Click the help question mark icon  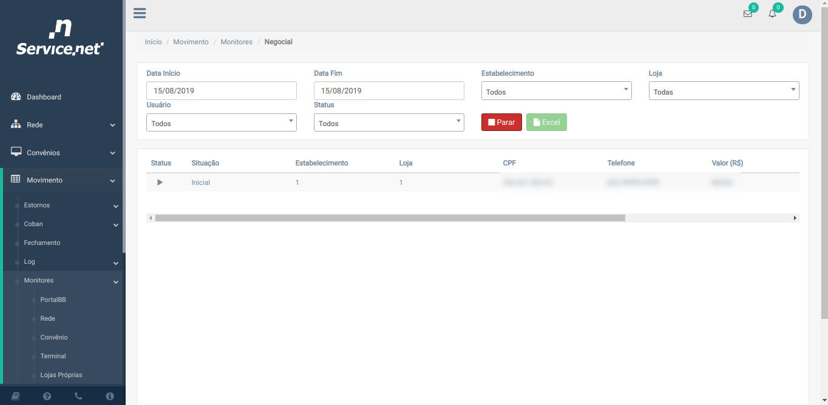(x=47, y=396)
